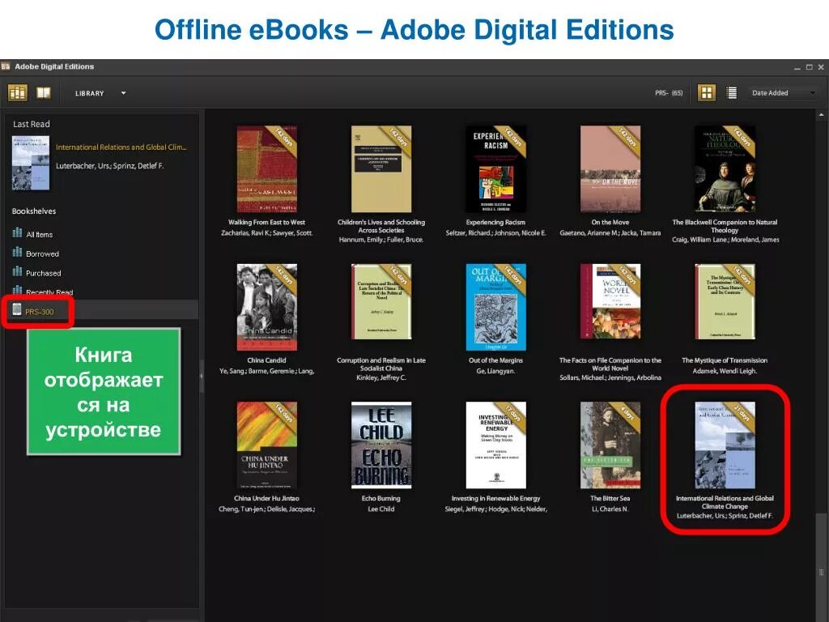
Task: Toggle the list view display
Action: [x=733, y=92]
